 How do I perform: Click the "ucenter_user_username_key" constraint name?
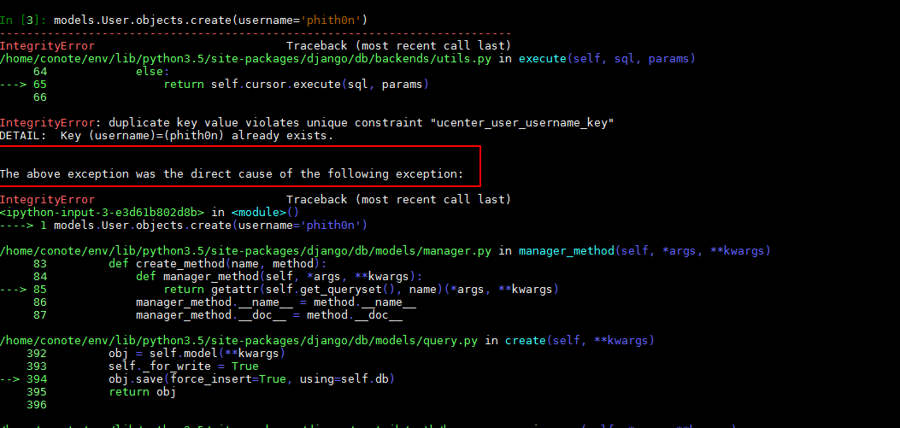click(524, 122)
